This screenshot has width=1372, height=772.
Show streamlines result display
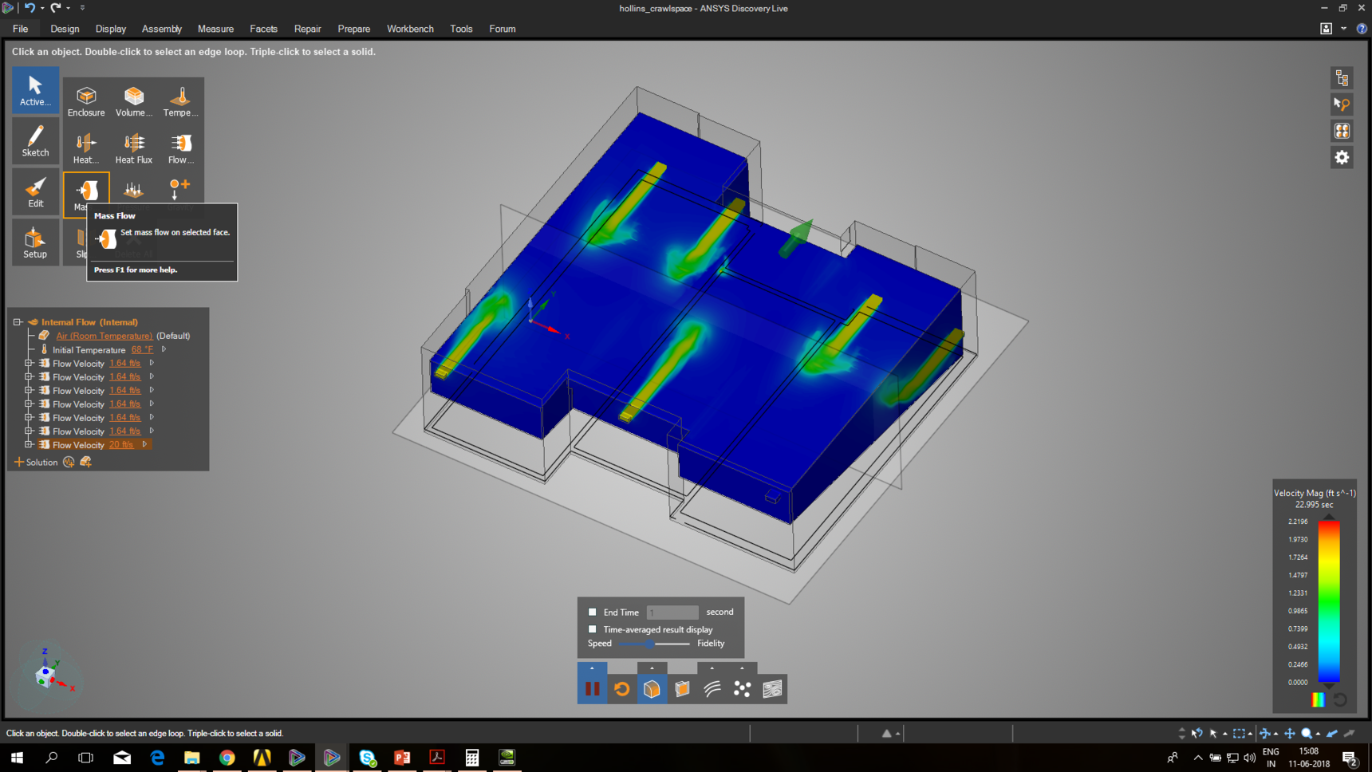[712, 689]
